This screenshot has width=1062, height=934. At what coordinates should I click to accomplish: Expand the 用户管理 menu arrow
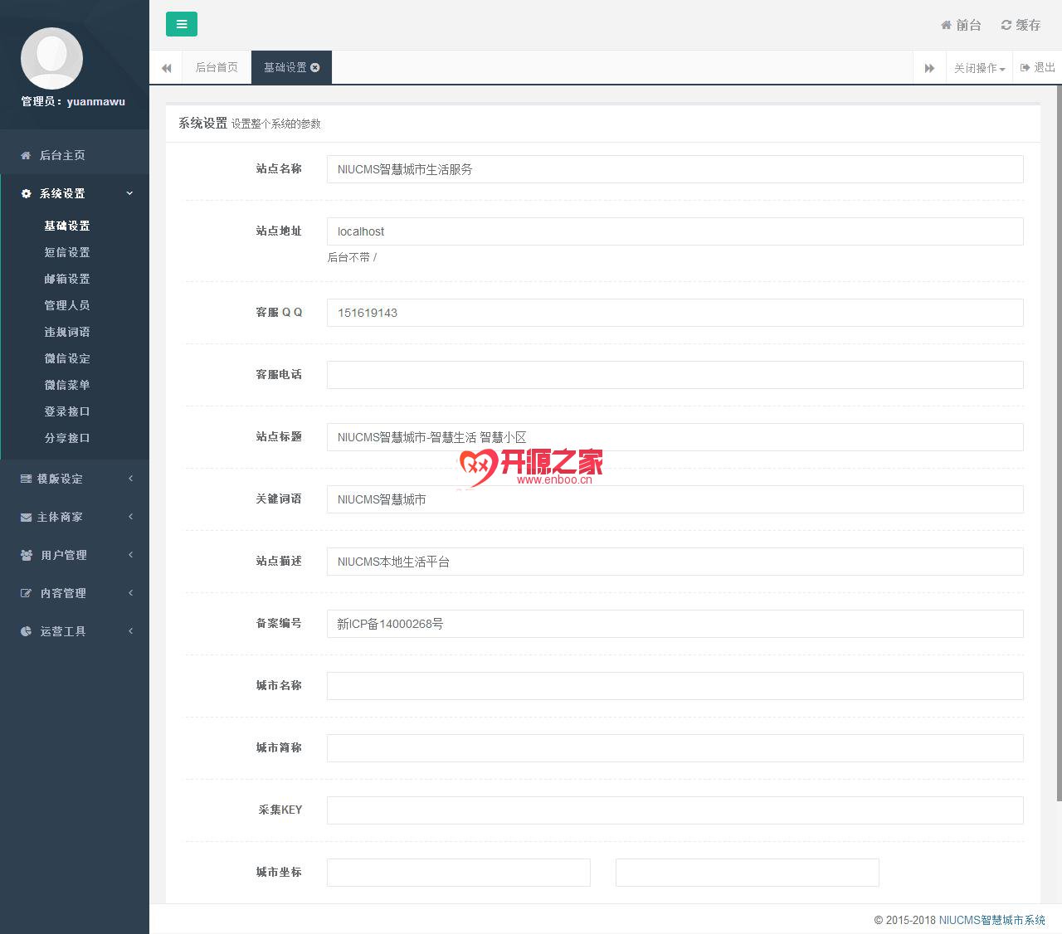coord(130,555)
